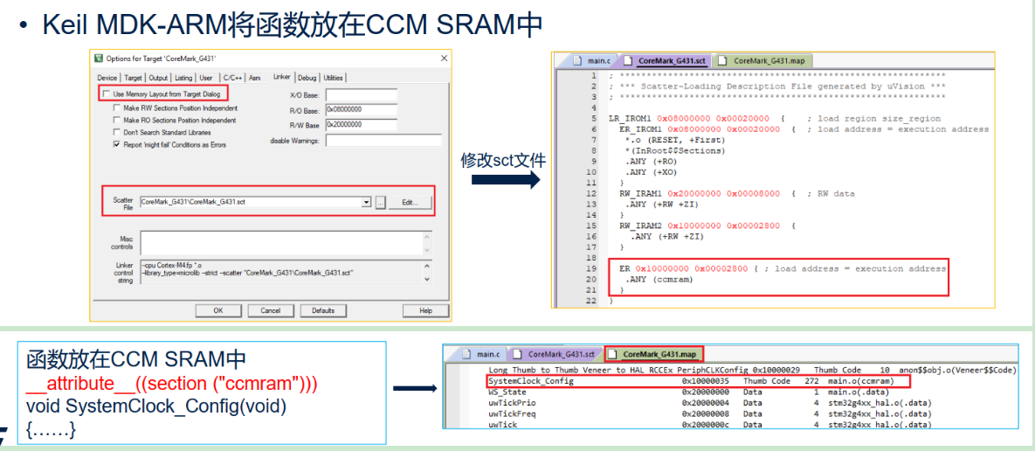The height and width of the screenshot is (451, 1035).
Task: Select the Linker tab
Action: (282, 77)
